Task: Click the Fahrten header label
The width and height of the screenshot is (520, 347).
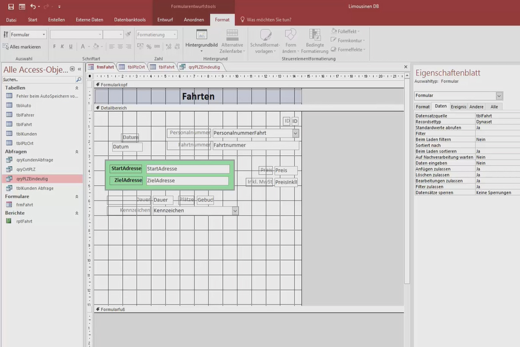Action: pyautogui.click(x=198, y=96)
